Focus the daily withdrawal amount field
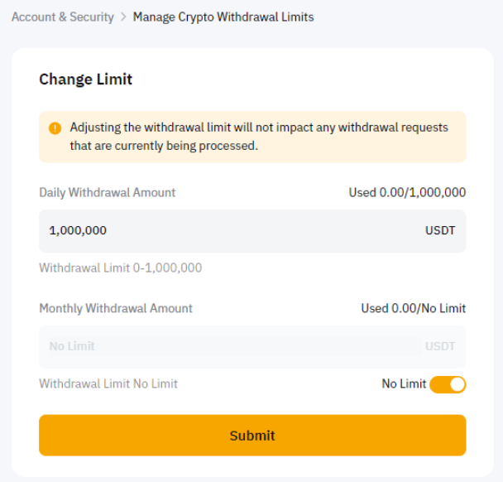503x482 pixels. click(x=248, y=231)
